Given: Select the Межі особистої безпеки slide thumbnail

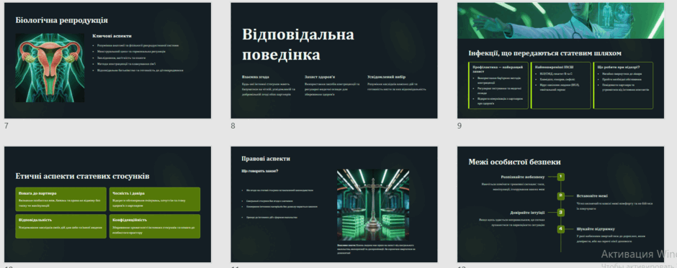Looking at the screenshot, I should point(560,204).
